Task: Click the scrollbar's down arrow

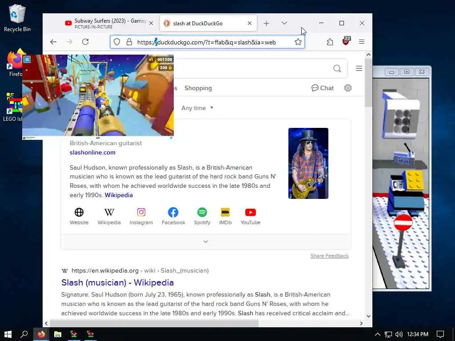Action: point(368,316)
